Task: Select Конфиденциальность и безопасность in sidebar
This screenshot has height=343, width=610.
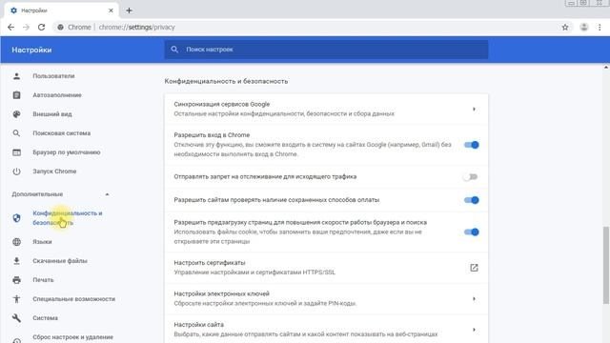Action: point(68,218)
